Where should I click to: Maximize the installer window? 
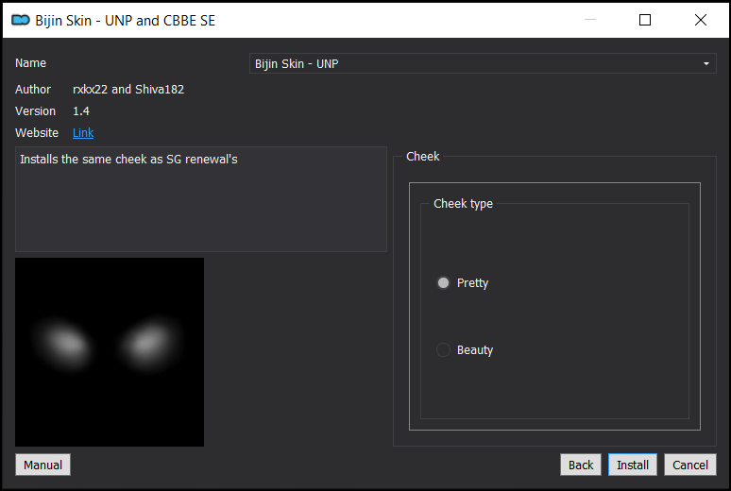(x=645, y=20)
